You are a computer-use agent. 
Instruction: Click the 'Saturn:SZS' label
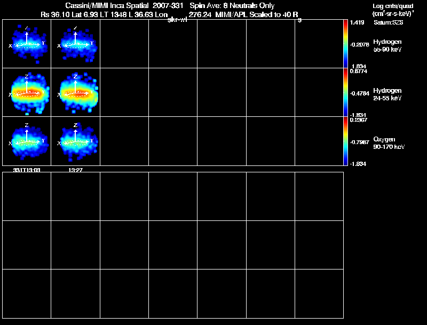[x=389, y=22]
